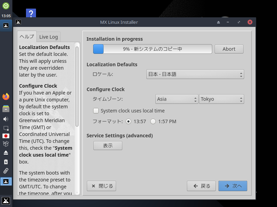Select the MX Installer task in the top panel
This screenshot has height=207, width=277.
click(x=6, y=26)
